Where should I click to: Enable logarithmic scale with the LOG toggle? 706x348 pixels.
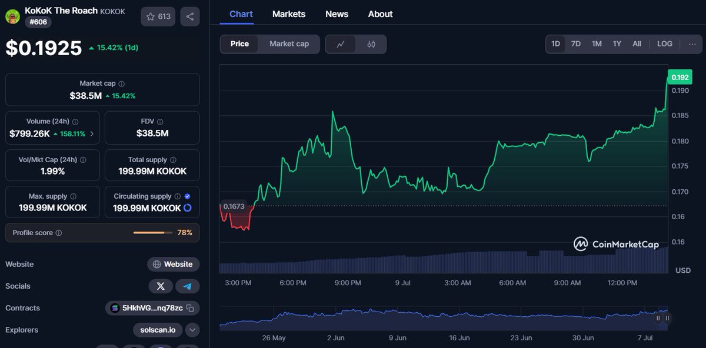point(664,43)
